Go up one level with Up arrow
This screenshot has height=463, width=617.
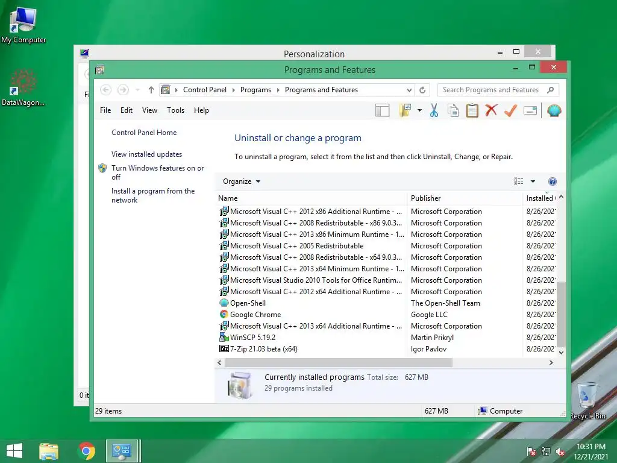pyautogui.click(x=151, y=90)
